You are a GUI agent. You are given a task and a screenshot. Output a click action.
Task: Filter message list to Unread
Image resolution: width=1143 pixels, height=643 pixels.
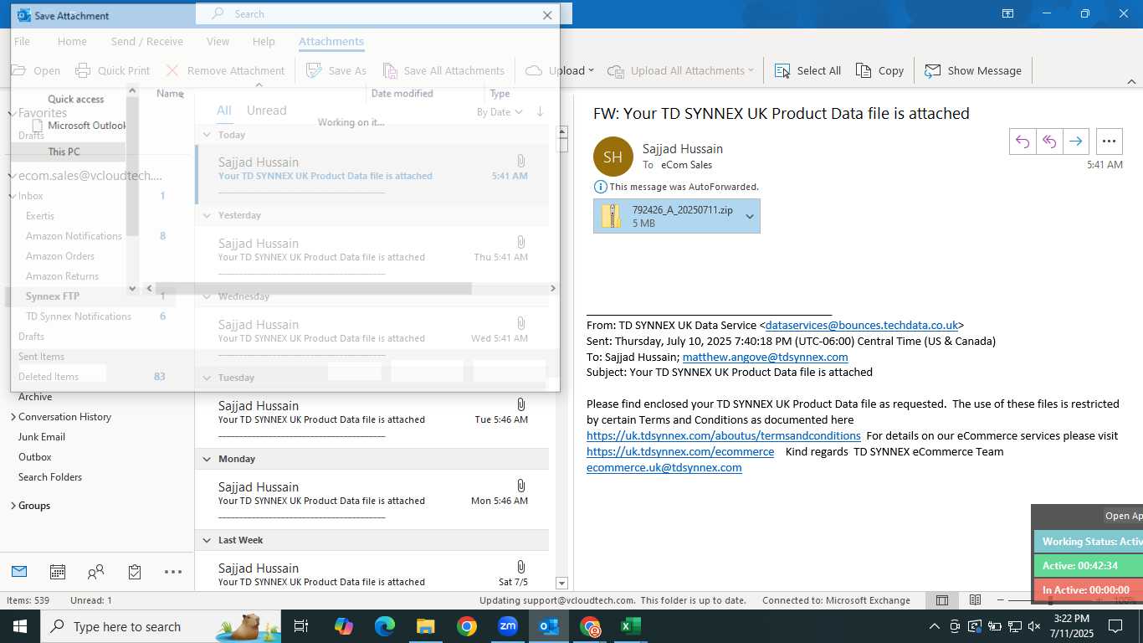click(266, 111)
